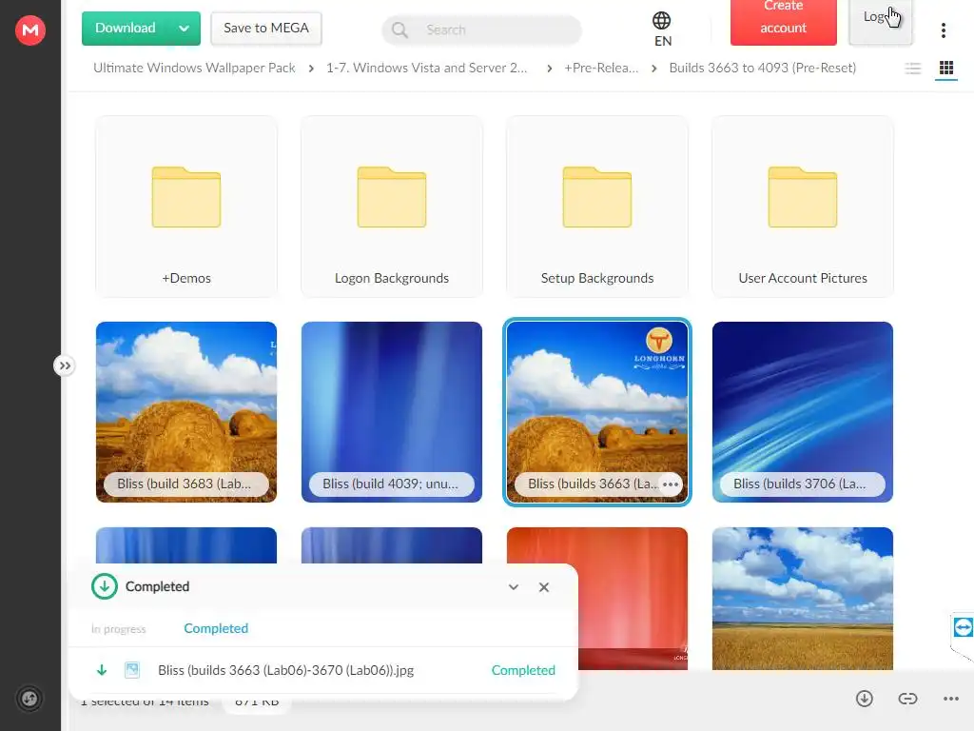The image size is (974, 731).
Task: Open three-dots menu on Bliss builds 3663
Action: coord(671,484)
